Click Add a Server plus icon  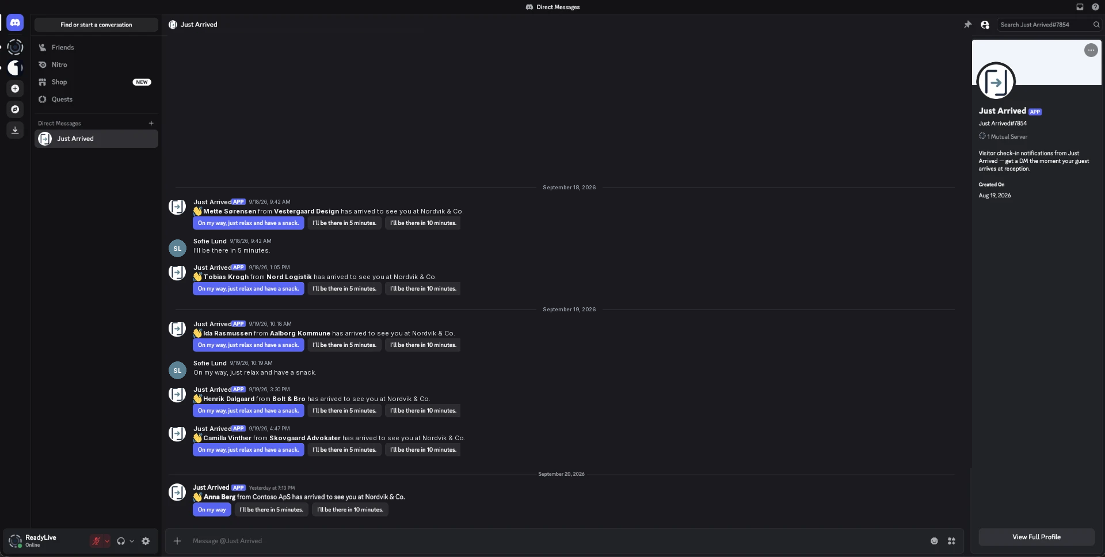coord(15,89)
